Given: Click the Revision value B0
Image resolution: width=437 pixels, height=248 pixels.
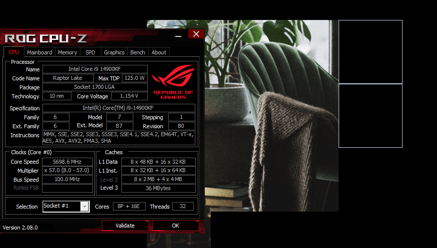Looking at the screenshot, I should 181,126.
